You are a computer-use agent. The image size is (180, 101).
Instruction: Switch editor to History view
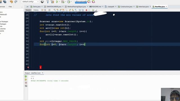click(36, 10)
